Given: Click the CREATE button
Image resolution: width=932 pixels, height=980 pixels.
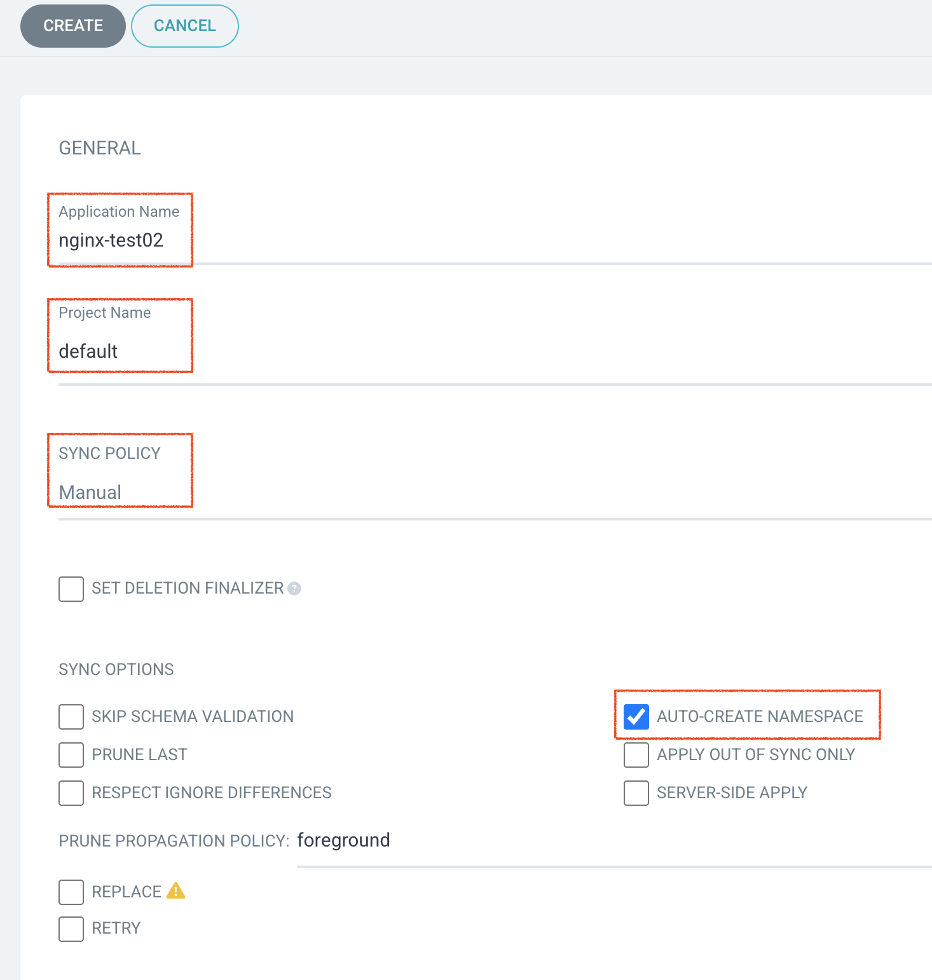Looking at the screenshot, I should click(x=72, y=26).
